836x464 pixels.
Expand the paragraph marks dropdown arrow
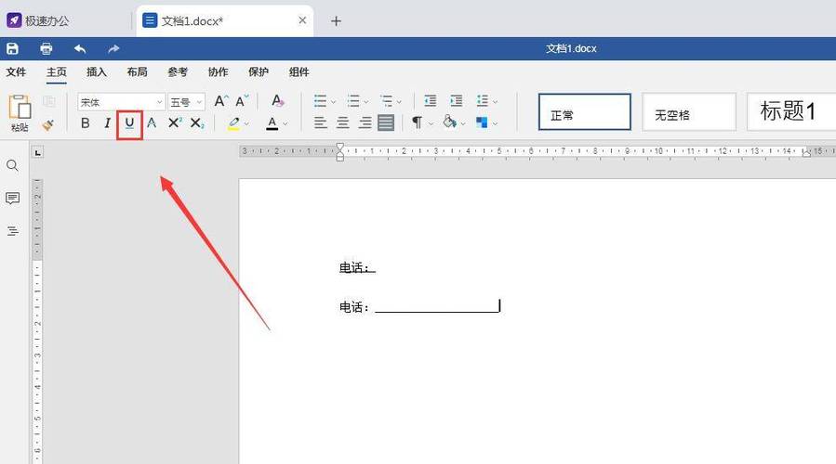431,123
